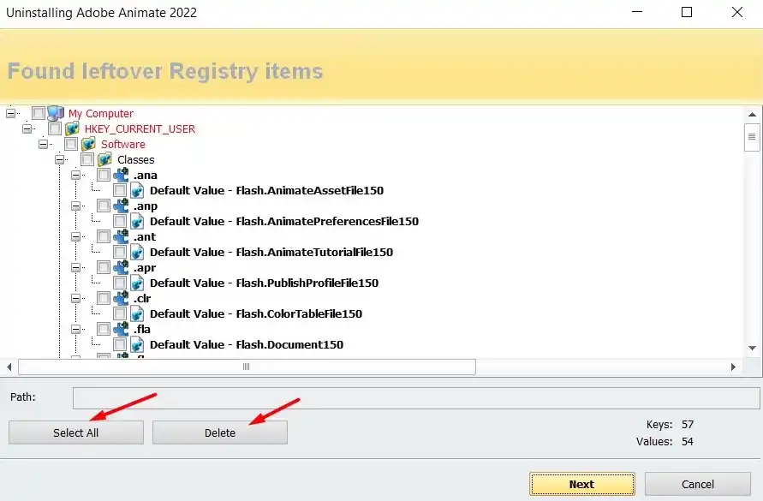Check the HKEY_CURRENT_USER checkbox
The image size is (763, 501).
click(55, 128)
